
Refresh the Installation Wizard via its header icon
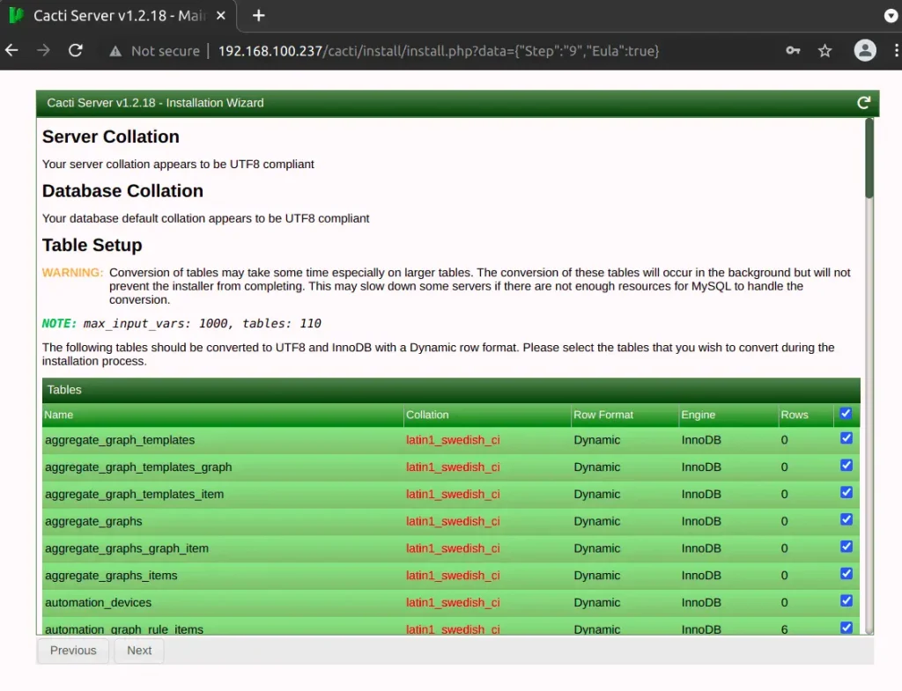click(x=863, y=102)
